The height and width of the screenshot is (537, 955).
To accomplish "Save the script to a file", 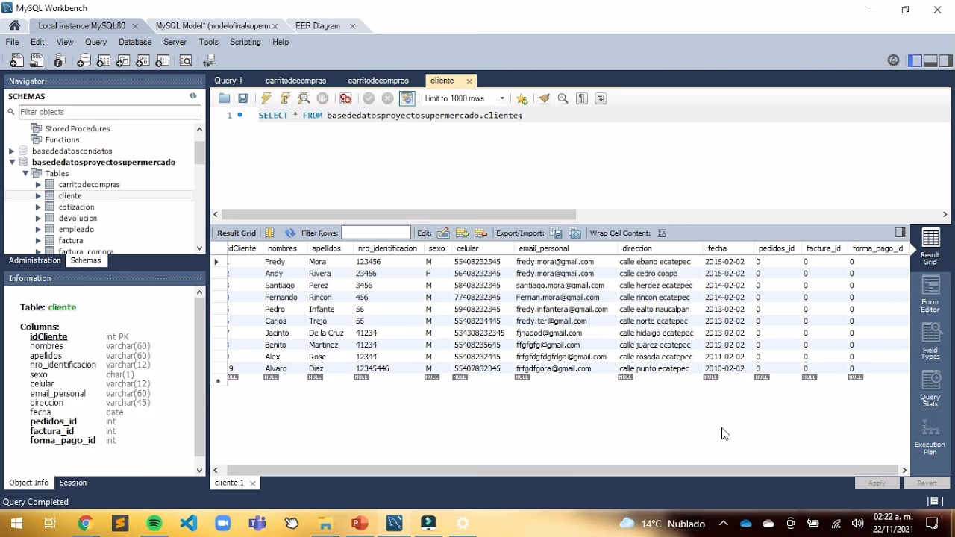I will [x=242, y=98].
